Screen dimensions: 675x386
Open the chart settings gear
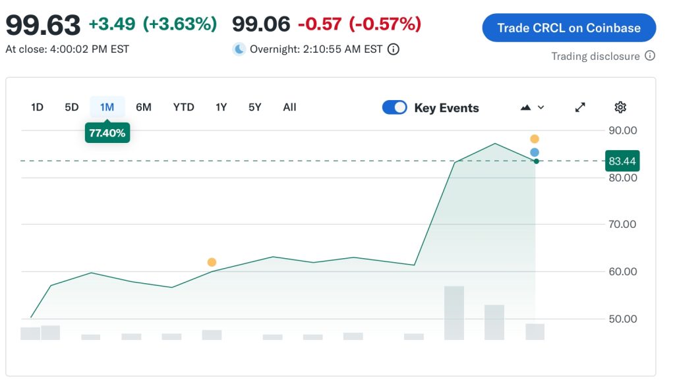[620, 107]
